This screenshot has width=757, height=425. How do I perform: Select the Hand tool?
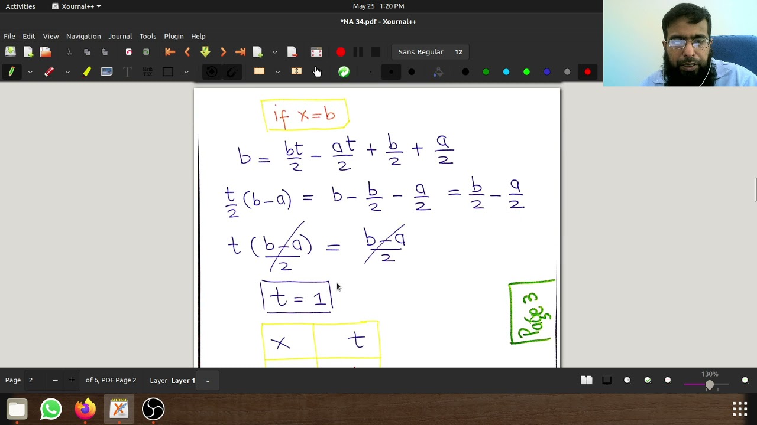tap(317, 72)
